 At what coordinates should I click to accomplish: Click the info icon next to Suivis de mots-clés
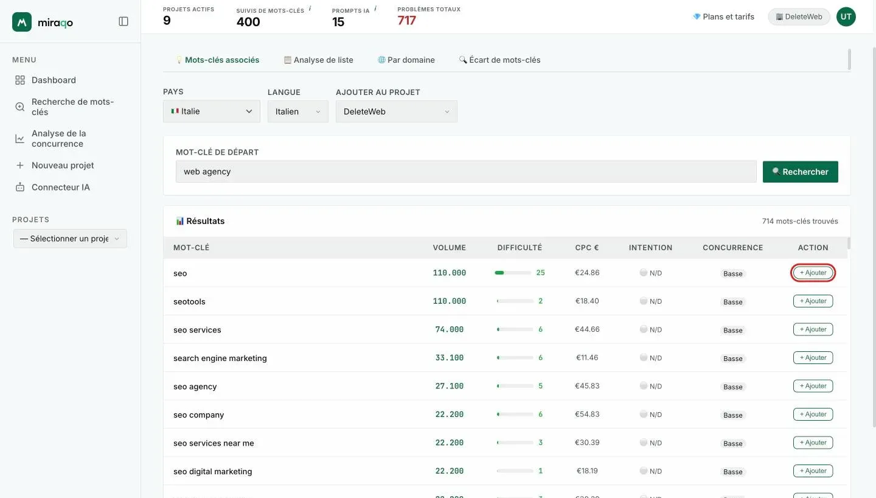pos(310,9)
